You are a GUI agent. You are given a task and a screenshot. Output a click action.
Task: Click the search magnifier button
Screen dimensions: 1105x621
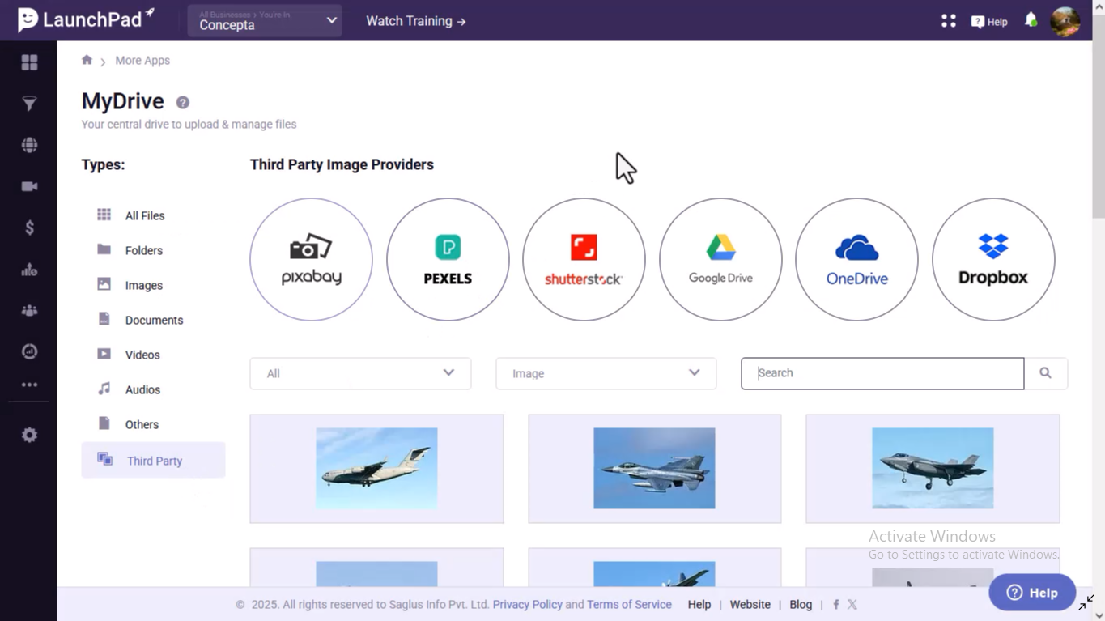pos(1046,373)
